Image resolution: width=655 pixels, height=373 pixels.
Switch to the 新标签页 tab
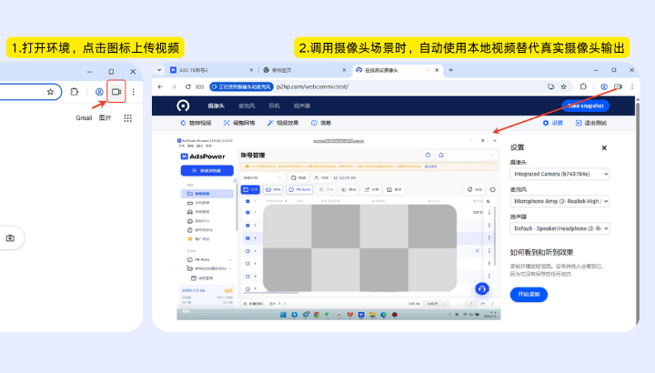tap(305, 70)
